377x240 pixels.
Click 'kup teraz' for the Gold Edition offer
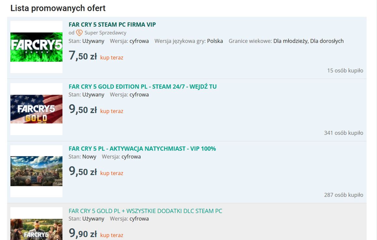[x=112, y=111]
